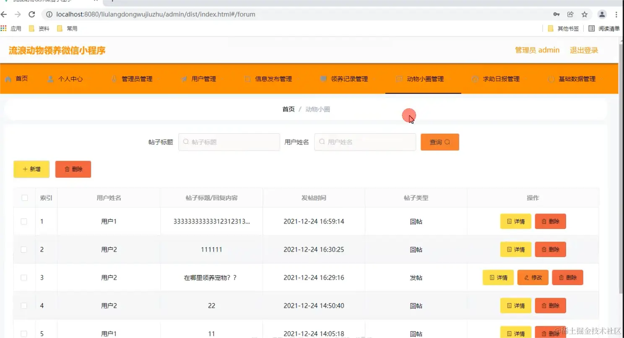The image size is (624, 338).
Task: Click the 查询 search button
Action: 440,142
